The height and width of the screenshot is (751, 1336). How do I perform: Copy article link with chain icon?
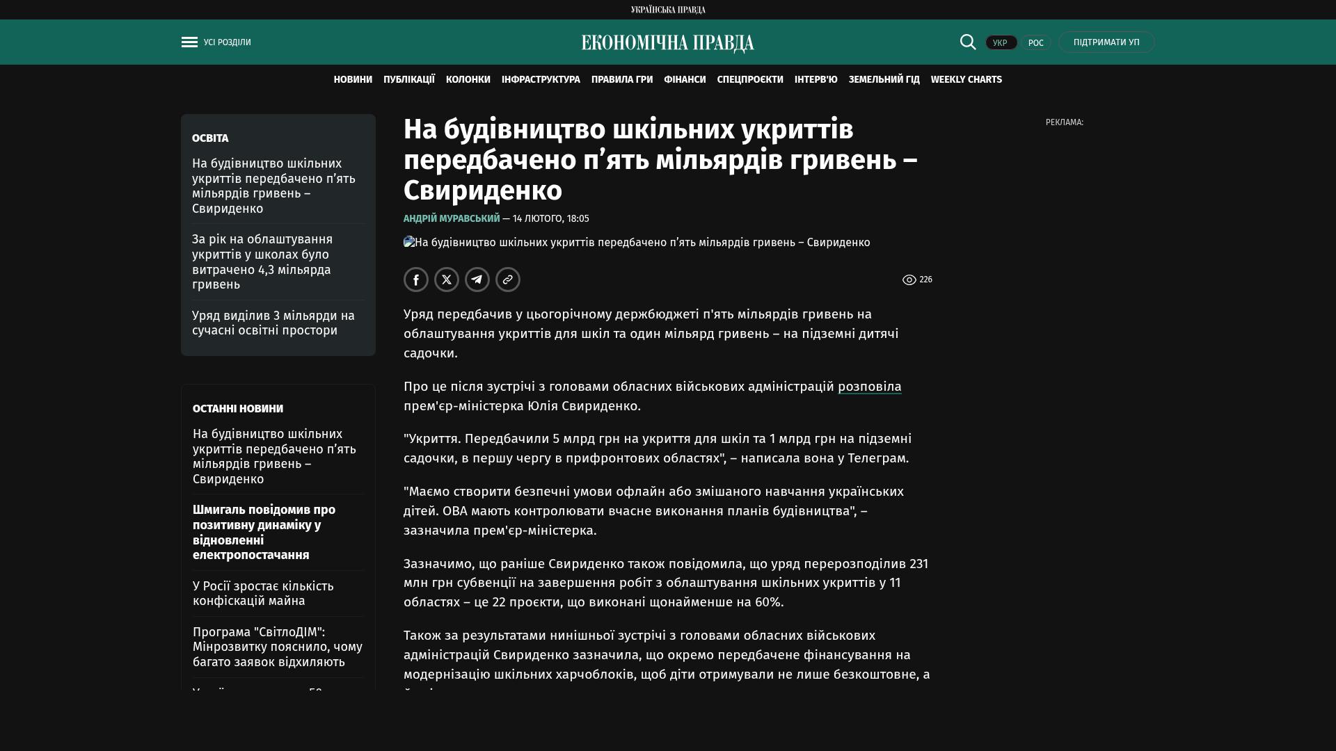point(508,280)
